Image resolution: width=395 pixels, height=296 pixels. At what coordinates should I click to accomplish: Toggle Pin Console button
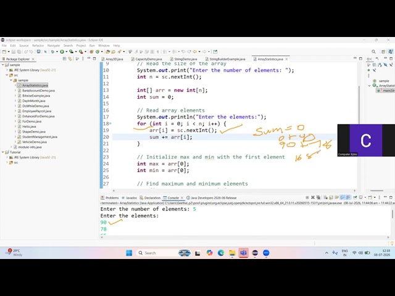(x=355, y=197)
